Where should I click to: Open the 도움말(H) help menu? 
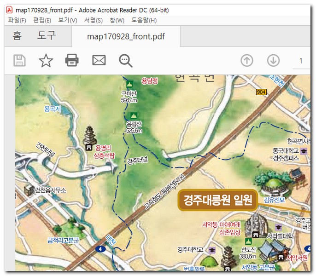point(144,20)
